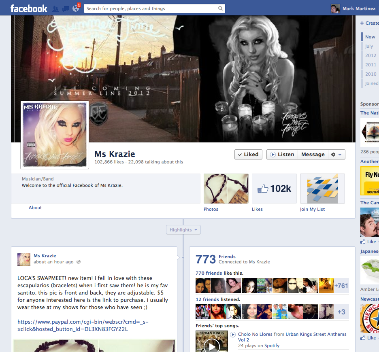Screen dimensions: 379x352
Task: Click the Photos label link
Action: click(x=211, y=209)
